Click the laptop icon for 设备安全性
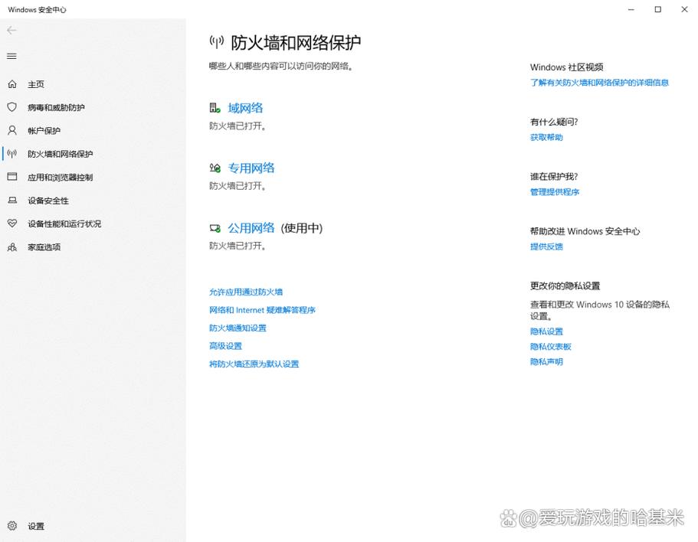This screenshot has width=698, height=542. click(12, 201)
